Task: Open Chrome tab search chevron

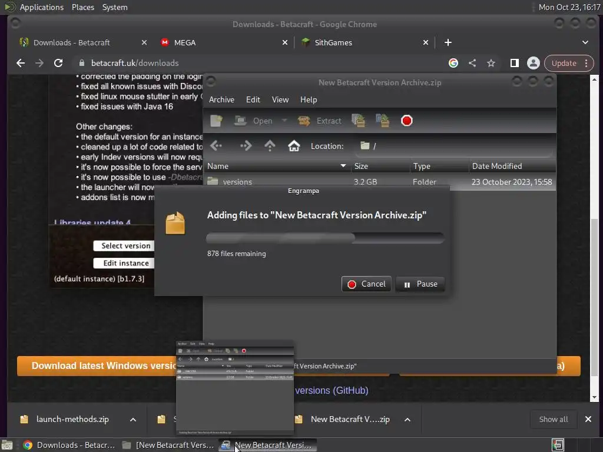Action: point(585,42)
